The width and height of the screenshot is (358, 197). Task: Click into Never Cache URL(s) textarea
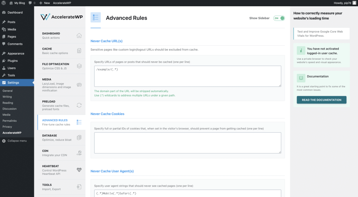point(188,76)
